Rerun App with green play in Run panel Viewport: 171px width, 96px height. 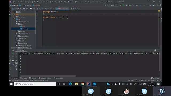13,53
